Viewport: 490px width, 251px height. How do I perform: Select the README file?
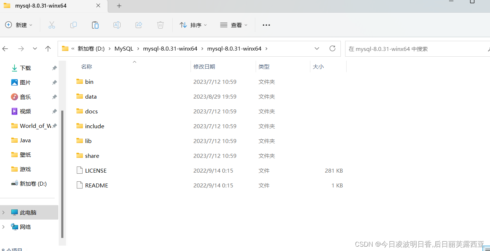tap(97, 185)
